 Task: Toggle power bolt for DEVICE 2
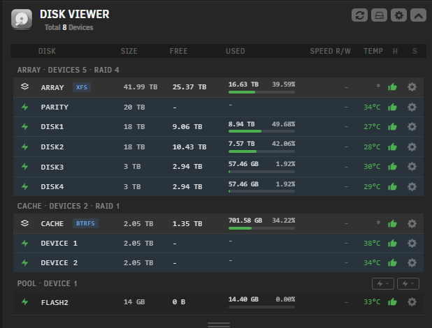pyautogui.click(x=24, y=263)
